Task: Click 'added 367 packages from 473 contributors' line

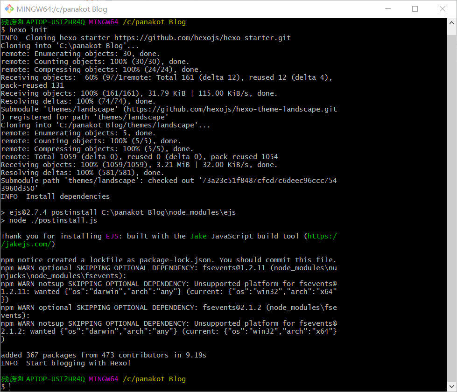Action: pyautogui.click(x=104, y=355)
